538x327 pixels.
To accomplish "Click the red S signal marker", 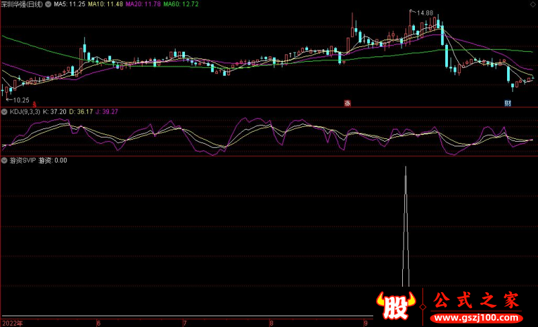I will 34,104.
